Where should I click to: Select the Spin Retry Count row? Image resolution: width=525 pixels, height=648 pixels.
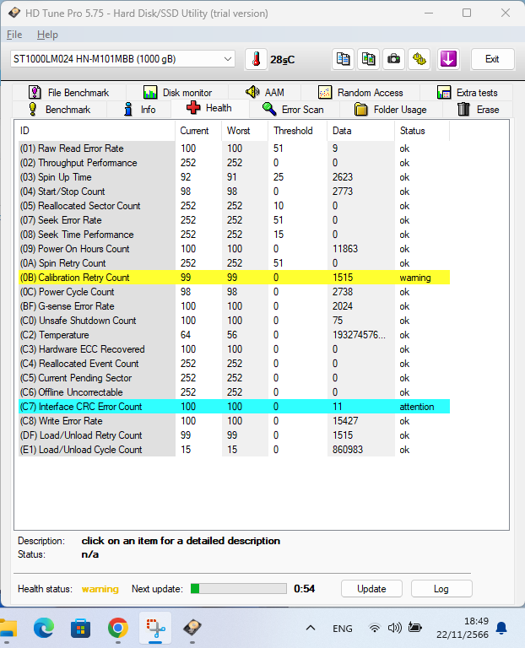pos(234,263)
